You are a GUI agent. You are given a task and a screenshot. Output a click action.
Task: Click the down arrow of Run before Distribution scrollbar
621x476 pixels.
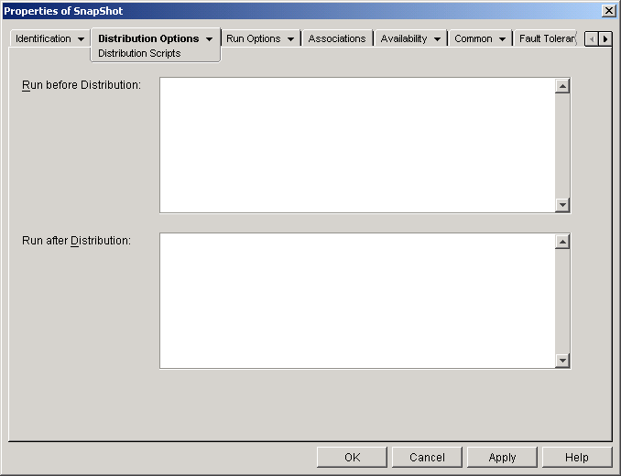(562, 204)
